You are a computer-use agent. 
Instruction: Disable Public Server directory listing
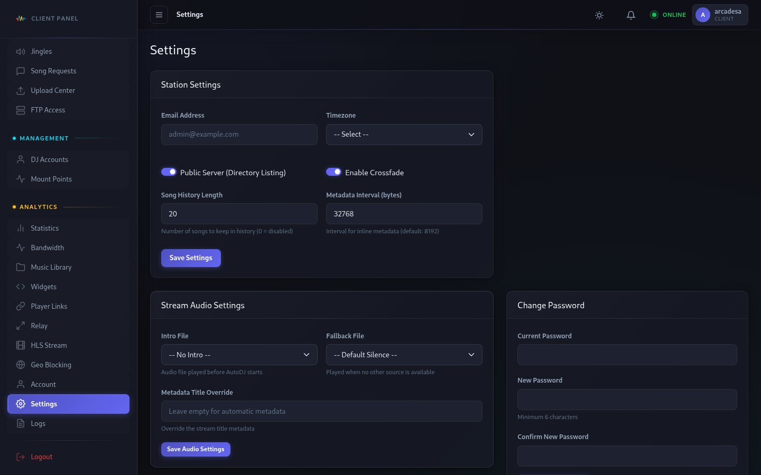coord(169,172)
